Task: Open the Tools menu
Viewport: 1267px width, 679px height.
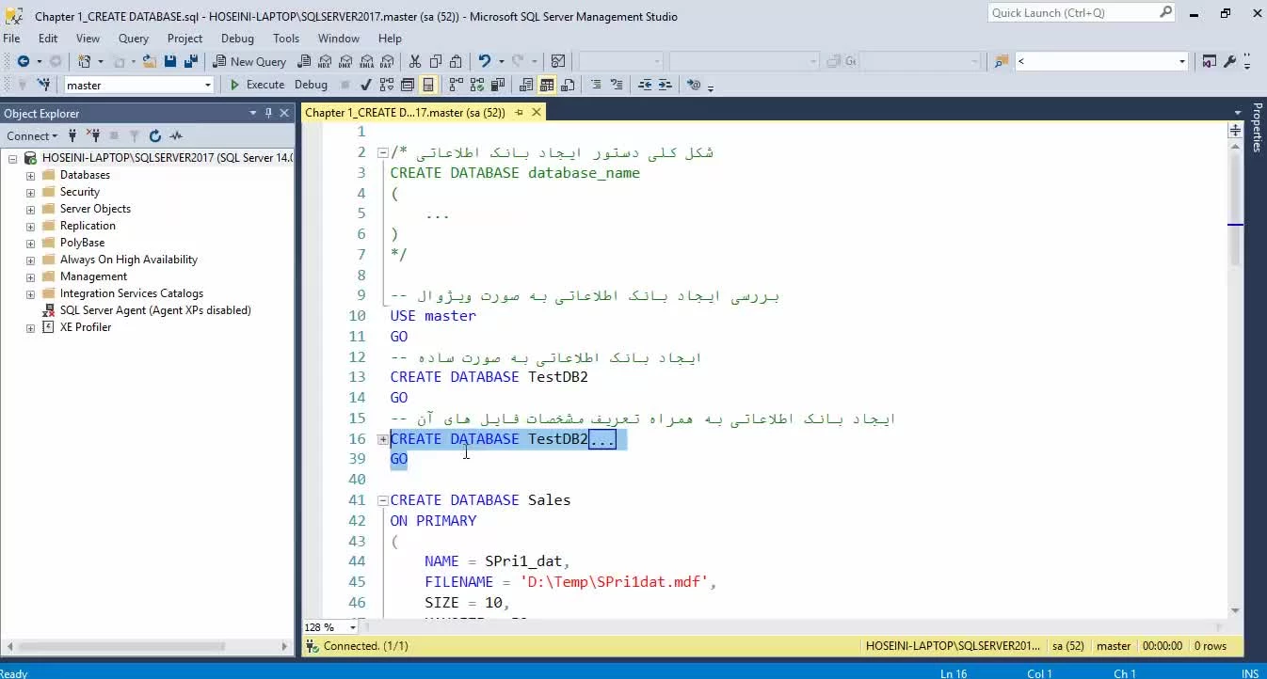Action: (x=286, y=39)
